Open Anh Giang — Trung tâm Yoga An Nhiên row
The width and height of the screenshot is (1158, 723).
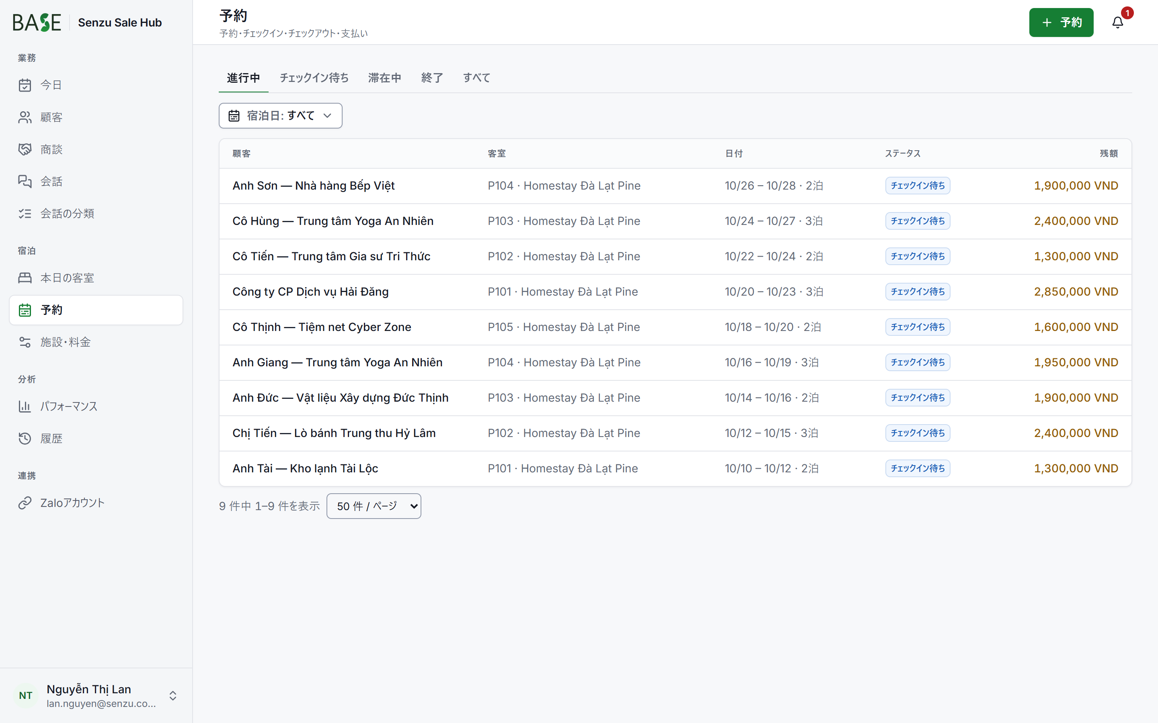(x=675, y=362)
